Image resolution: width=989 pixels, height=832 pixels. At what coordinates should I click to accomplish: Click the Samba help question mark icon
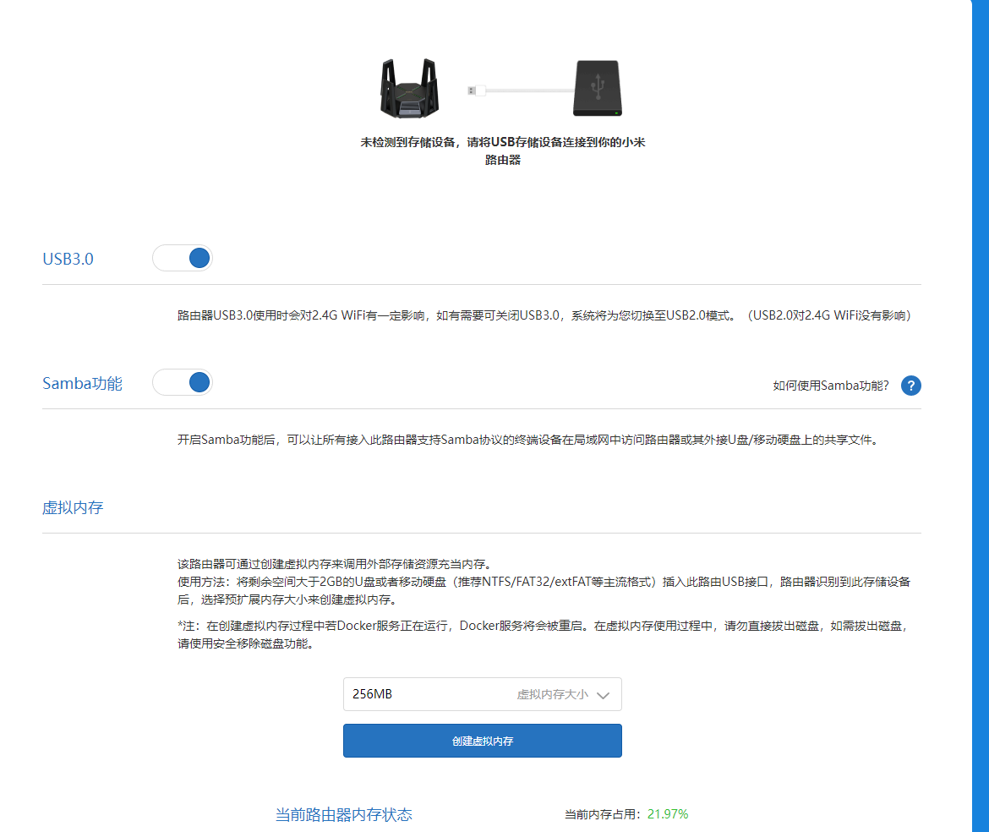pyautogui.click(x=910, y=386)
